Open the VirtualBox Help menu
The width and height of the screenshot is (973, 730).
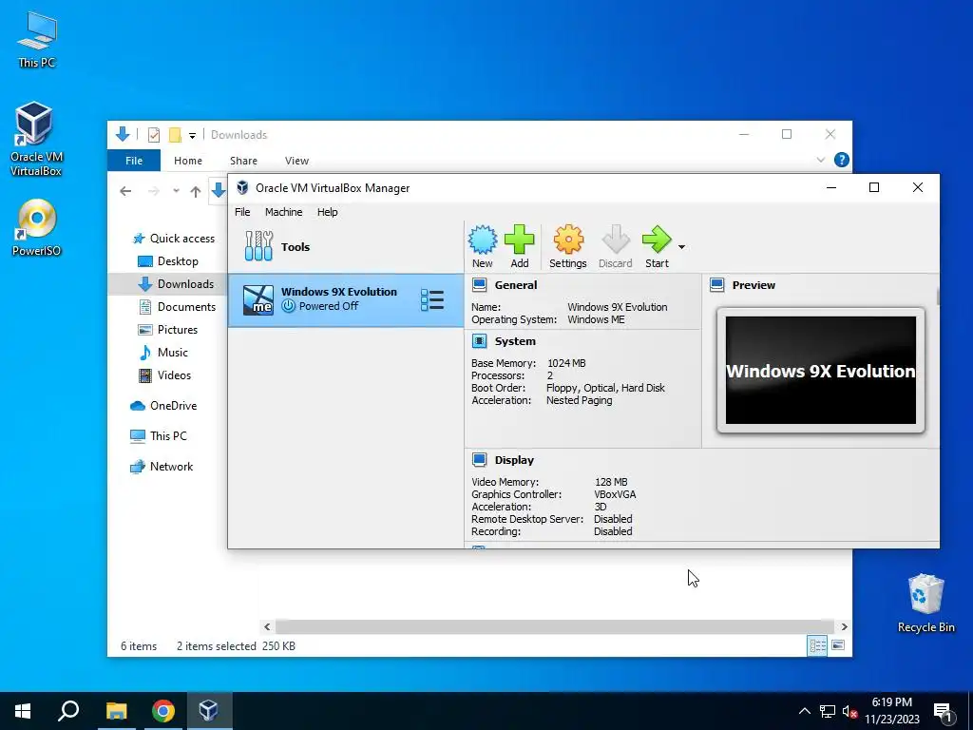tap(327, 212)
